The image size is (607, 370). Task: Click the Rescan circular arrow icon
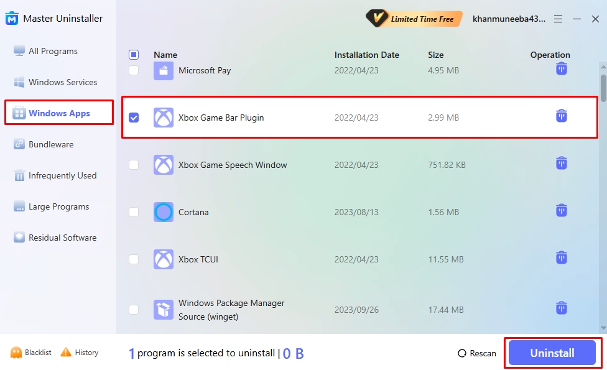[x=462, y=353]
